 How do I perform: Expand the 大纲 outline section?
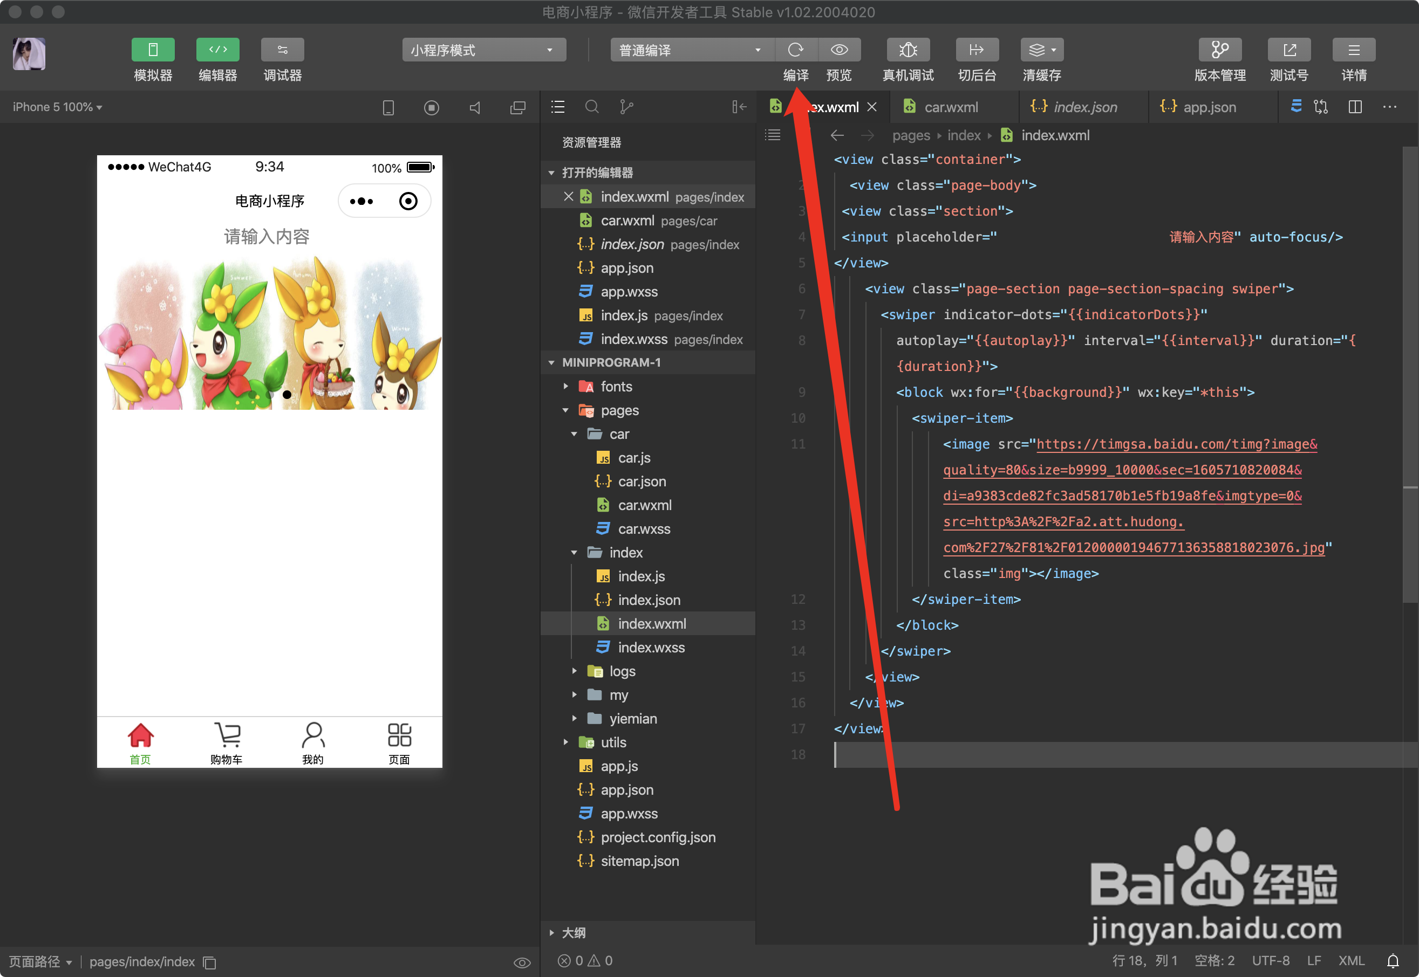tap(551, 933)
